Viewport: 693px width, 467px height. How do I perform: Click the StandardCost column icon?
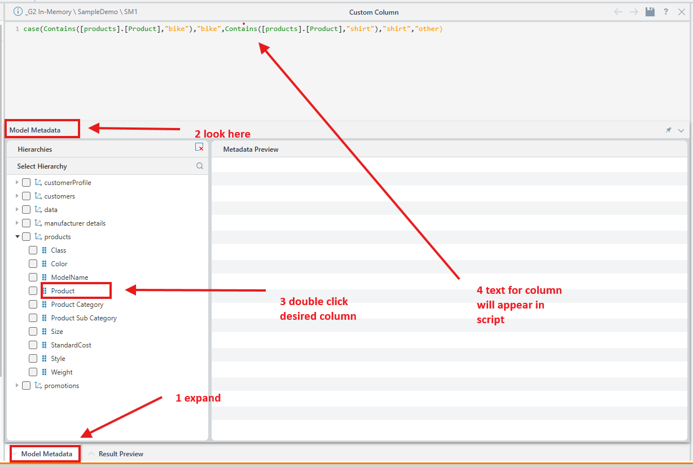click(x=45, y=345)
